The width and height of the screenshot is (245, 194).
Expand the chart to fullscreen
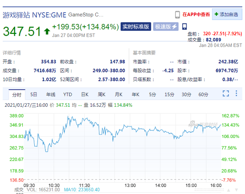226,93
